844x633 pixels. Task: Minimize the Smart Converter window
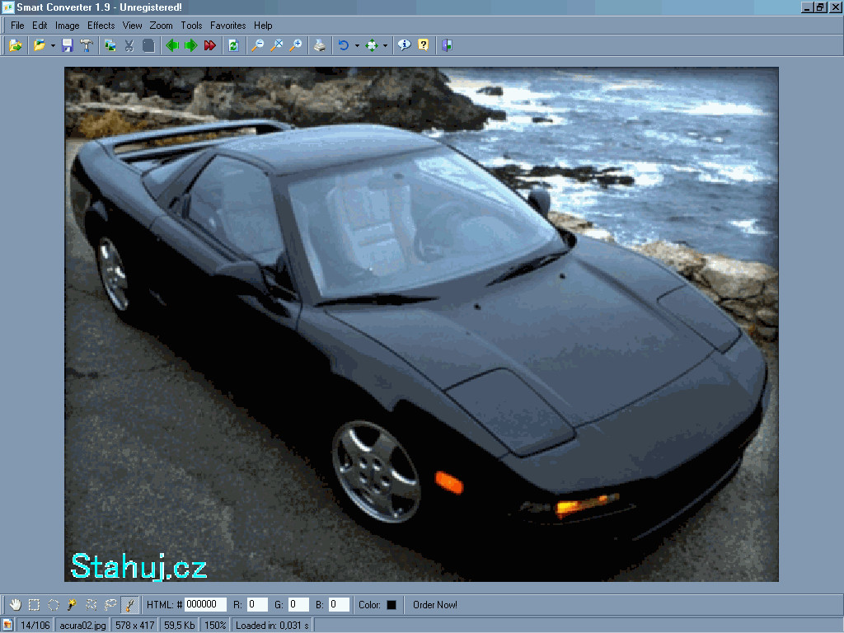point(806,7)
